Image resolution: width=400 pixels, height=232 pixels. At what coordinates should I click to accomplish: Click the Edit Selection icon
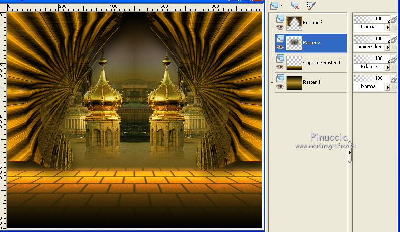[311, 5]
